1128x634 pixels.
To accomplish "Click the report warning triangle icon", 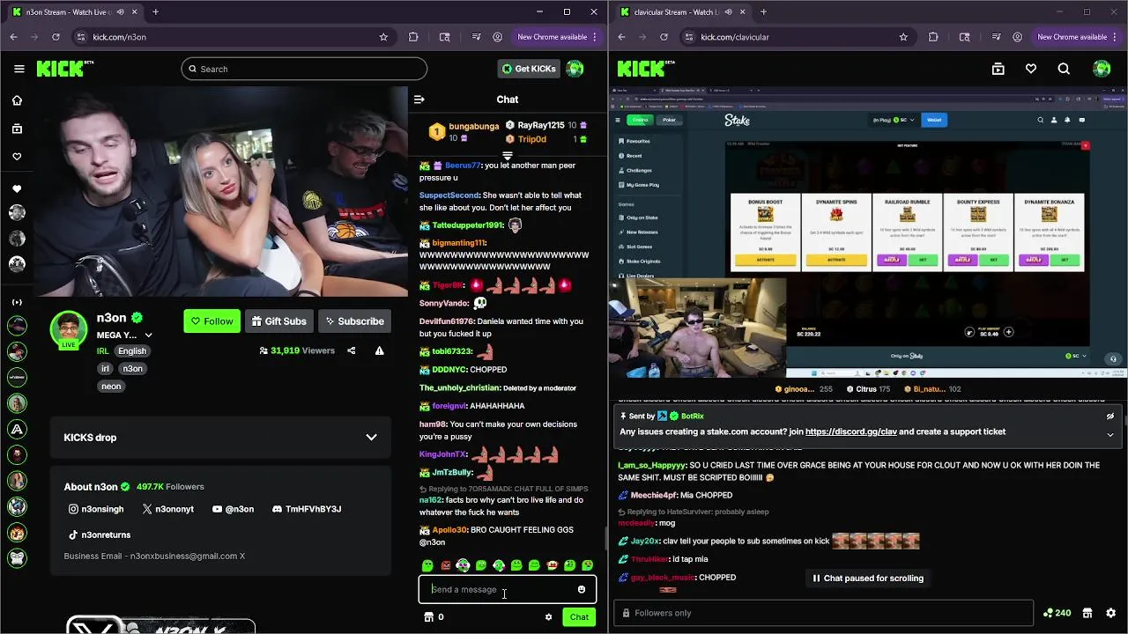I will coord(379,350).
